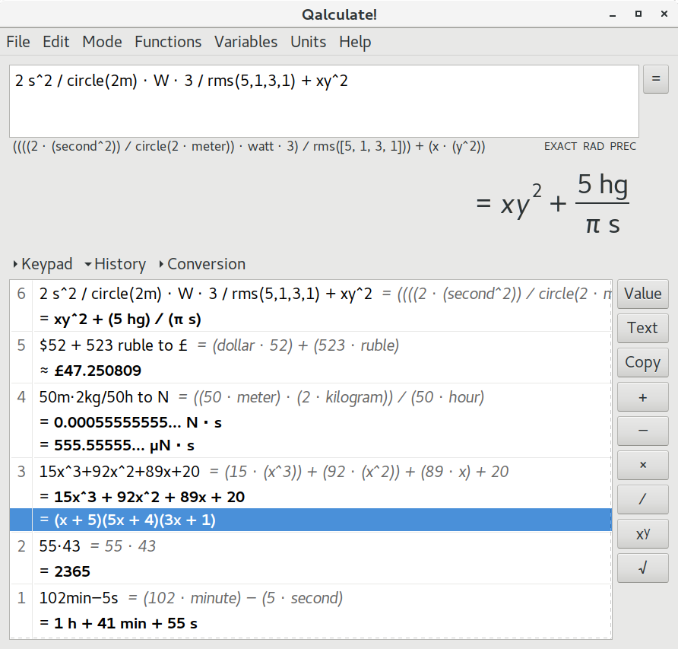Click the Value button
Screen dimensions: 678x649
click(642, 294)
